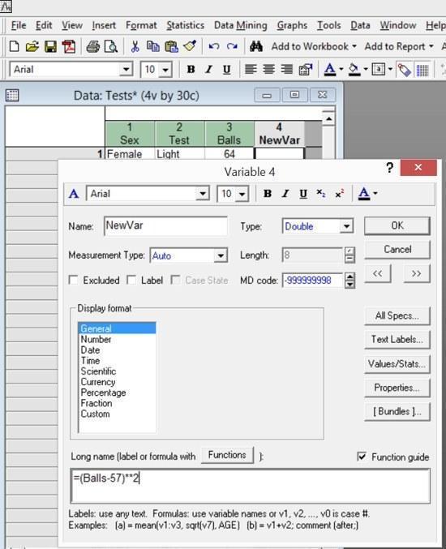Screen dimensions: 446x549
Task: Click the Functions button
Action: tap(227, 455)
